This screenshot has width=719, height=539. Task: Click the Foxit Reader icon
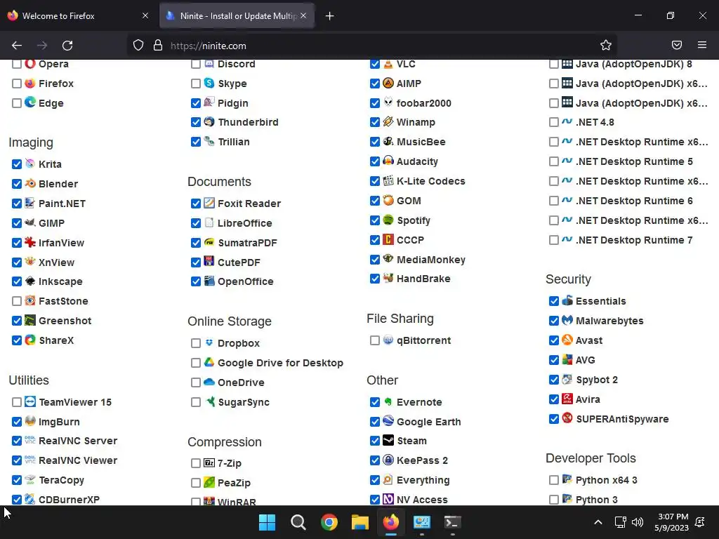[209, 203]
